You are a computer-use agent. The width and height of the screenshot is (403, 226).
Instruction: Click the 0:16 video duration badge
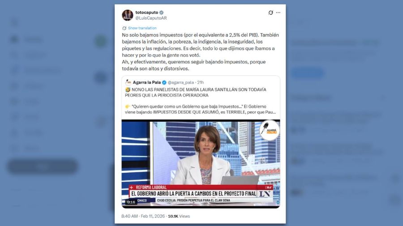[131, 202]
